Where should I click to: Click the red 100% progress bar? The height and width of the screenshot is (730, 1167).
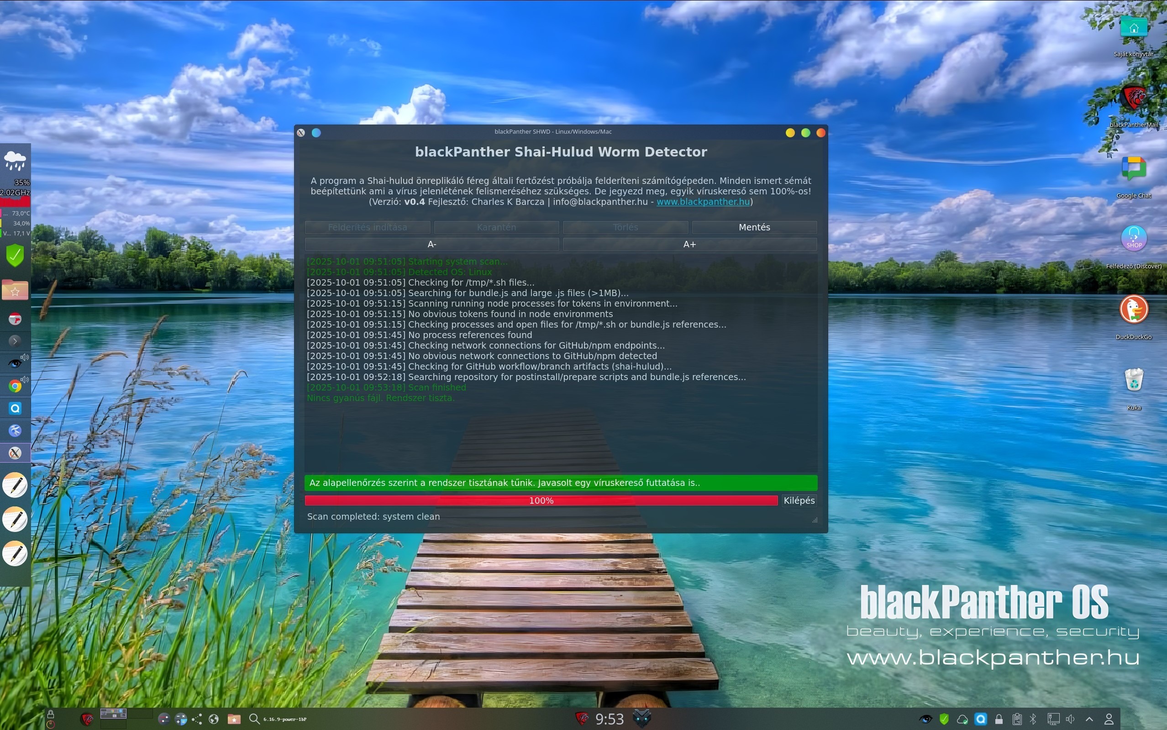(541, 501)
